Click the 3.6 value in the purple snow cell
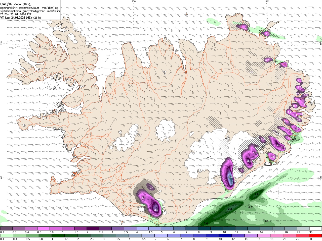 tap(249, 161)
